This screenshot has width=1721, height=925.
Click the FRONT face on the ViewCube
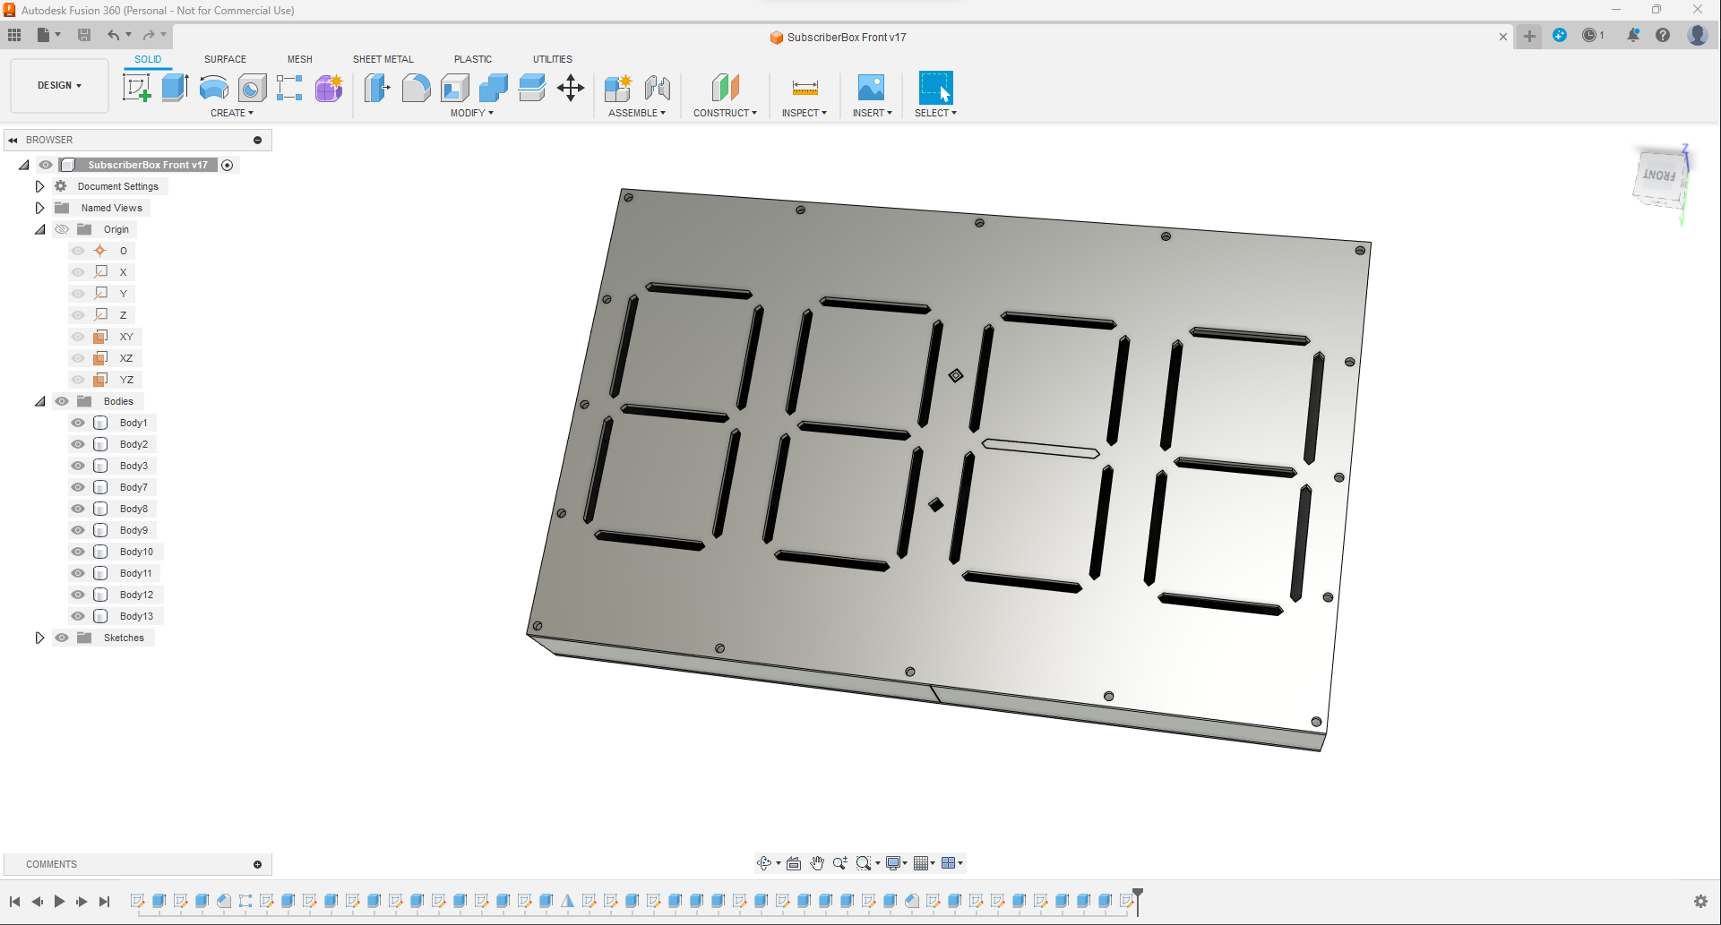click(1659, 177)
